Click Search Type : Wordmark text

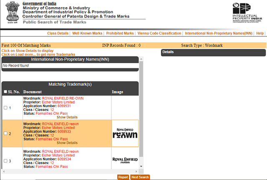pyautogui.click(x=202, y=46)
